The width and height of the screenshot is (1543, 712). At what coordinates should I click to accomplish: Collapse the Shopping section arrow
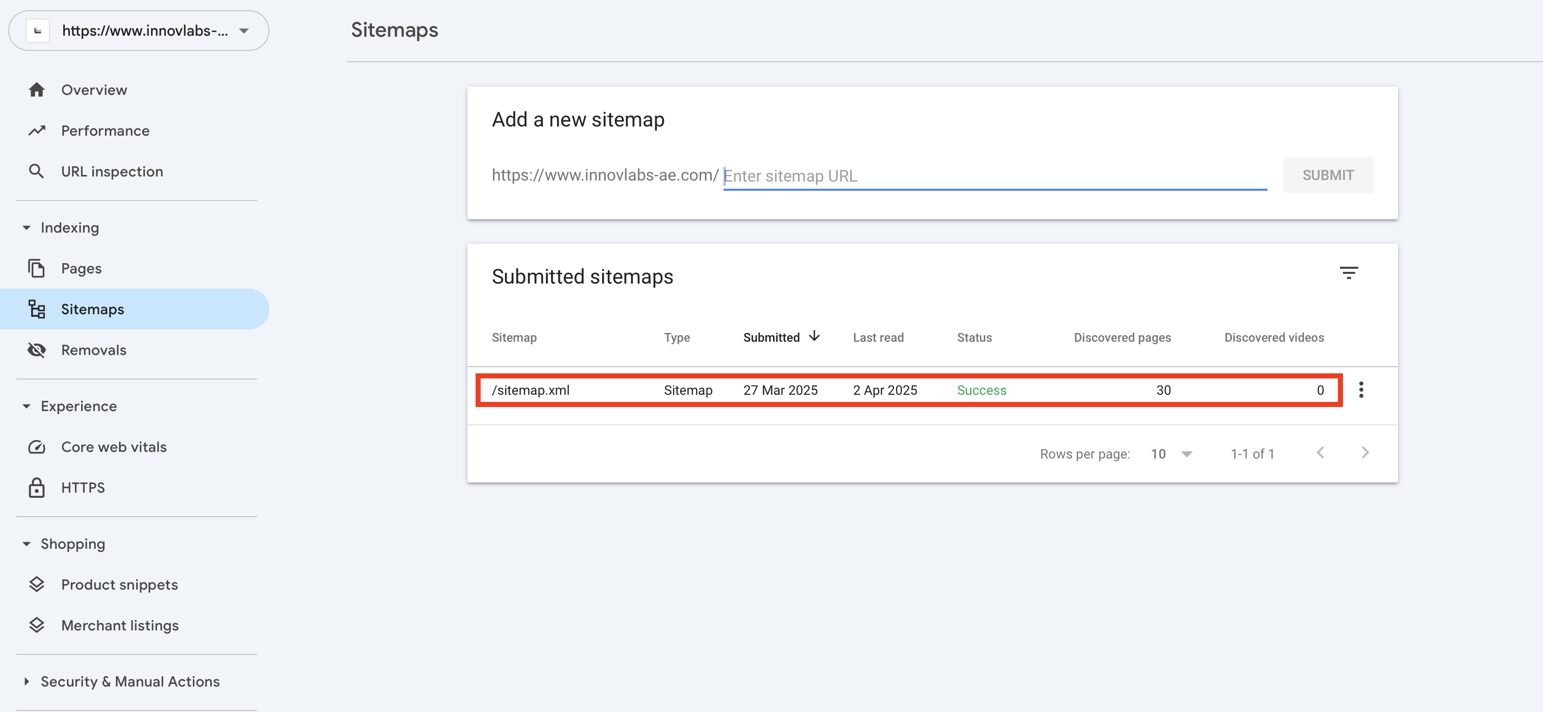27,544
